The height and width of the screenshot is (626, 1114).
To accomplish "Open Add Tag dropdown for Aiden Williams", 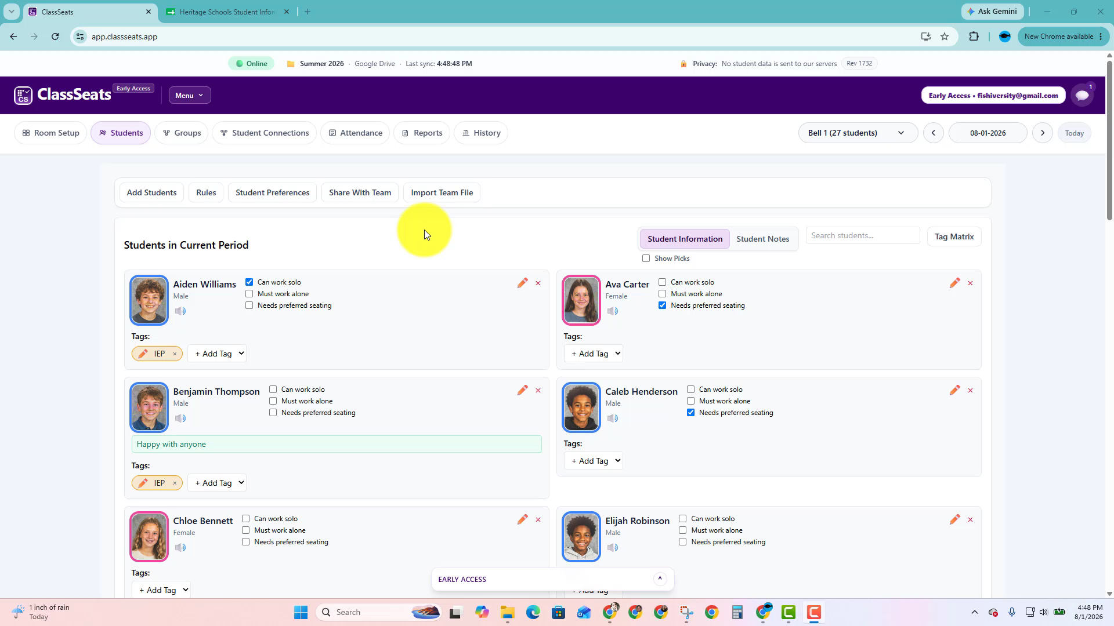I will [217, 354].
